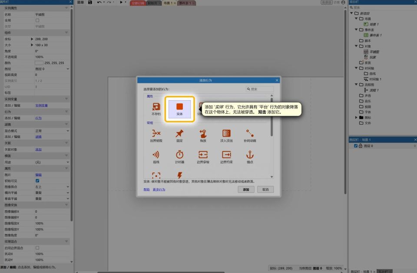This screenshot has width=417, height=273.
Task: Choose the 固定 pin behavior
Action: tap(179, 135)
